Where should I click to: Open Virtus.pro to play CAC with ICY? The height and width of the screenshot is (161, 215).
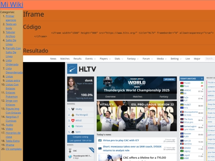pos(121,140)
